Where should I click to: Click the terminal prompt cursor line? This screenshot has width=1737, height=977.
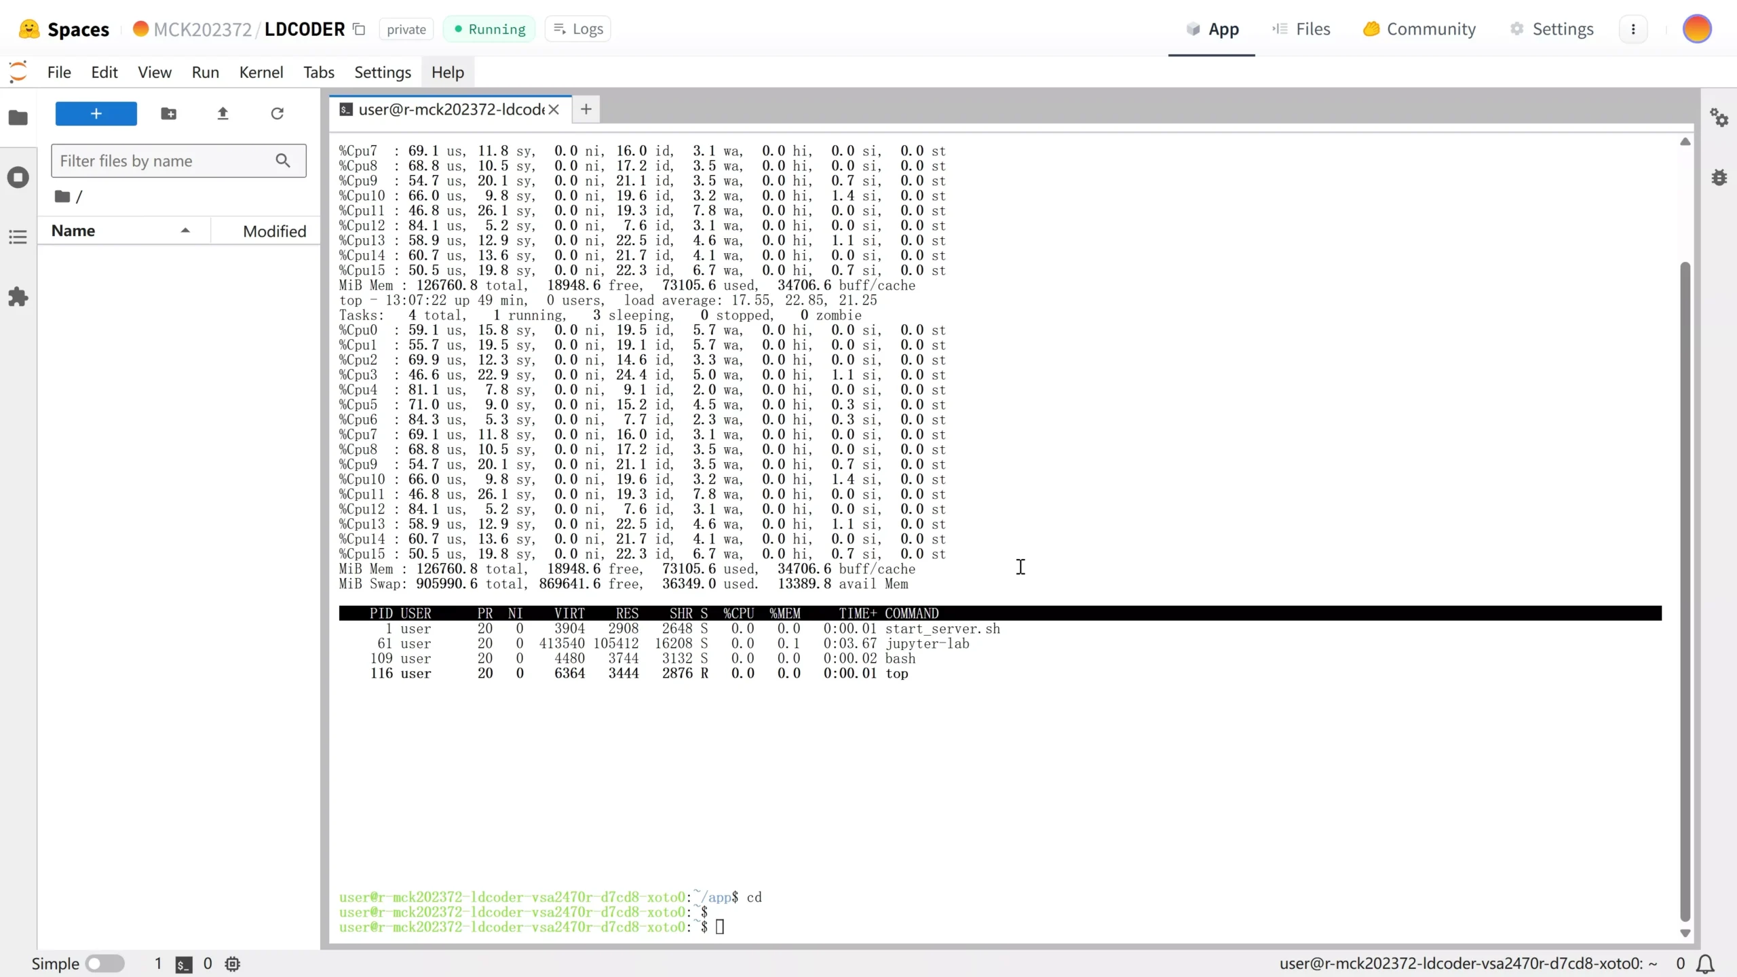pos(532,927)
